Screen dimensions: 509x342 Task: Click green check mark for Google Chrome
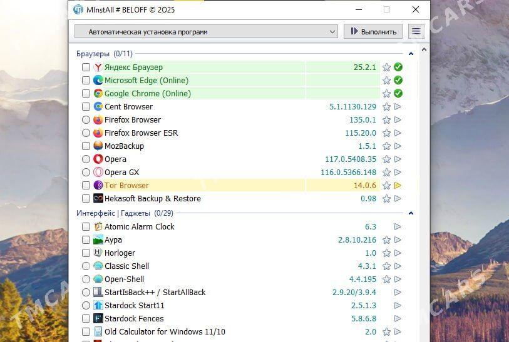coord(398,93)
